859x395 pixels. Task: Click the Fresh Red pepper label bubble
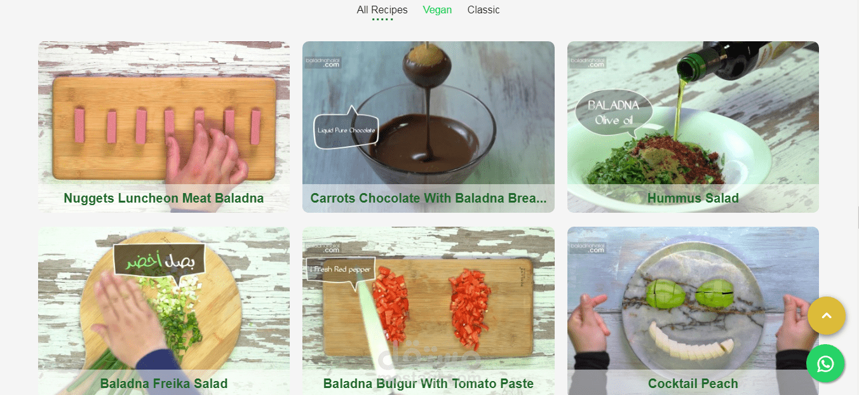341,270
